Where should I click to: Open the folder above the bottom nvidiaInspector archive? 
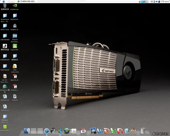pyautogui.click(x=5, y=119)
